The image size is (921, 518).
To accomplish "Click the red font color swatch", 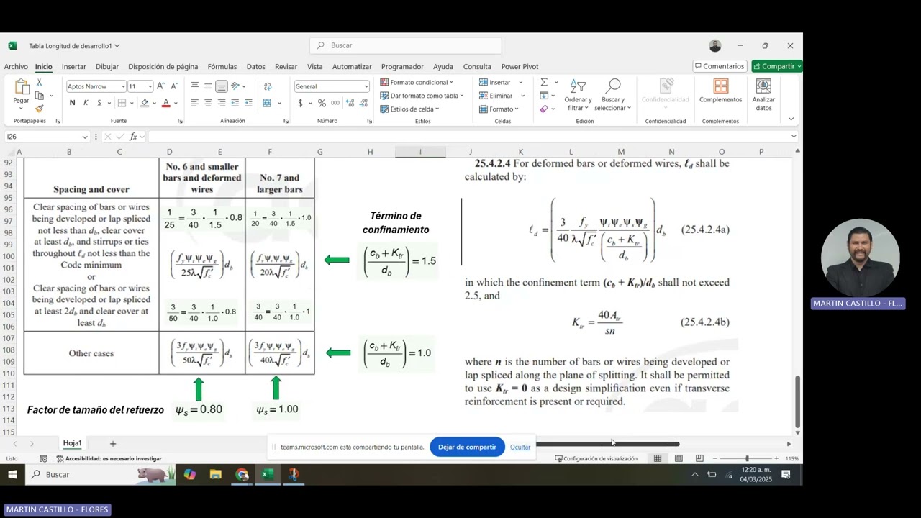I will (165, 103).
